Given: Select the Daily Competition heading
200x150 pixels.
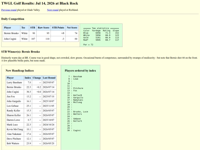Looking at the screenshot, I should pyautogui.click(x=13, y=19).
